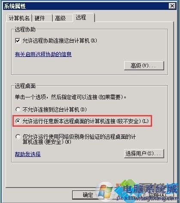Open the 硬件 tab
The image size is (180, 203).
pos(42,18)
